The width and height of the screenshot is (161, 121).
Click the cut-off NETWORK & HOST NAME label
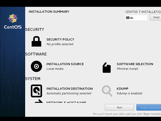tap(66, 102)
